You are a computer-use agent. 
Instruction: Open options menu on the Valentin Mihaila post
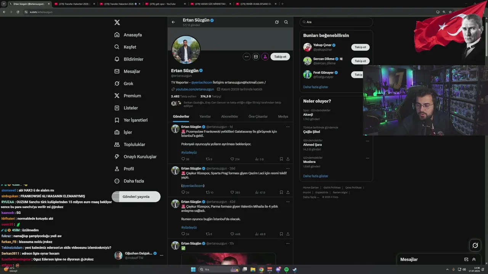[288, 202]
